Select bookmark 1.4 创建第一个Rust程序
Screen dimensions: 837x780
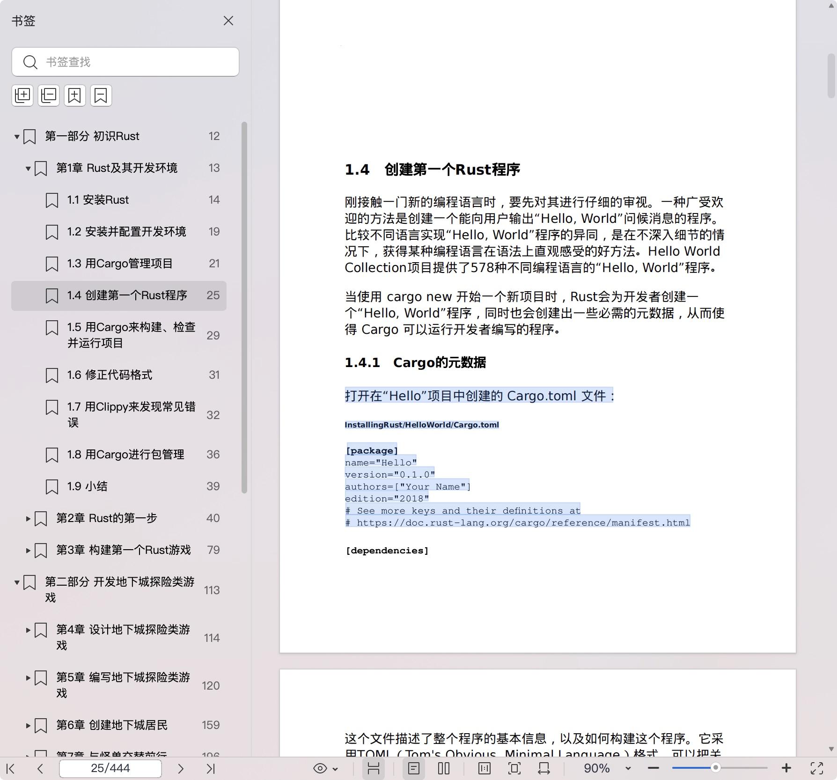coord(119,295)
